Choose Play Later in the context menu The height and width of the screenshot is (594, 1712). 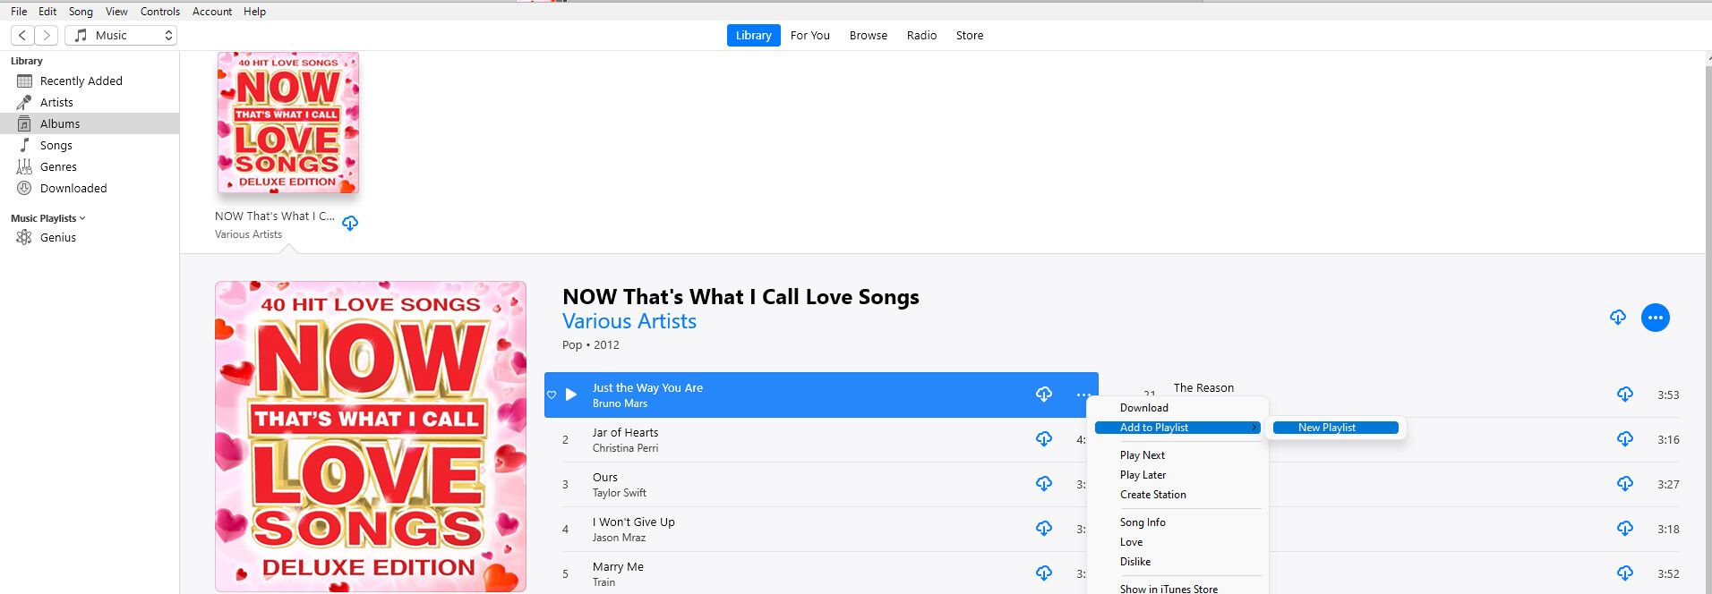(x=1177, y=475)
